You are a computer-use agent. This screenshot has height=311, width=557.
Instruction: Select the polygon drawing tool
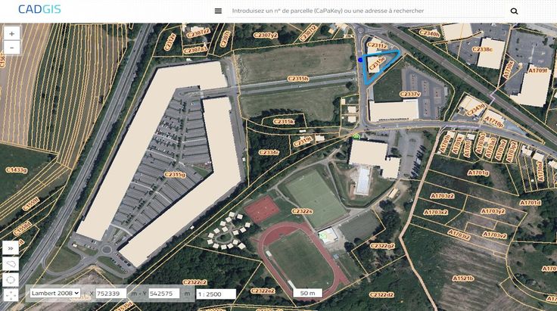pyautogui.click(x=11, y=263)
